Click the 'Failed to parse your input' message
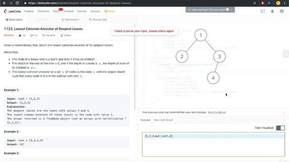The height and width of the screenshot is (162, 289). [144, 31]
